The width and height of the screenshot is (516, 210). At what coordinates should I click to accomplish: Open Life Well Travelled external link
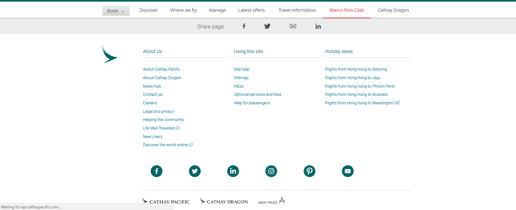(x=161, y=128)
